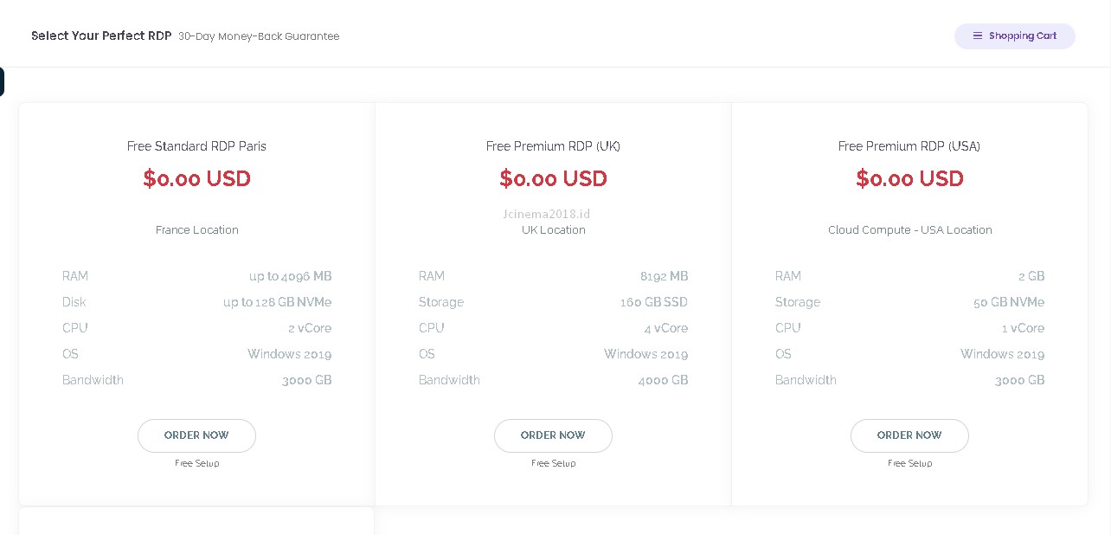Click the 30-Day Money-Back Guarantee text

point(259,36)
